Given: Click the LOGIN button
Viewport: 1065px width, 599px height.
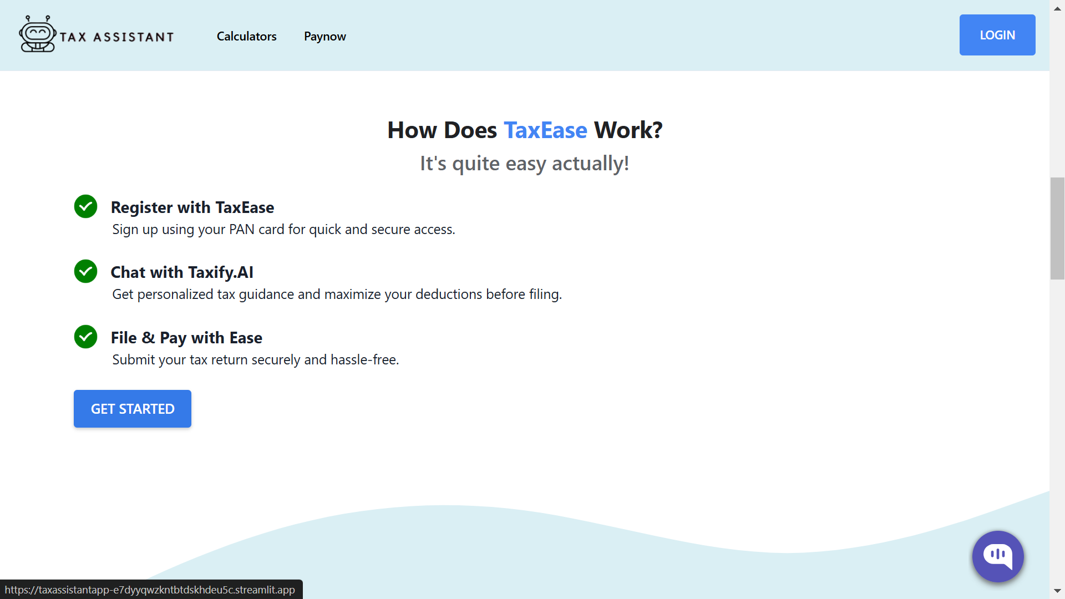Looking at the screenshot, I should point(997,35).
